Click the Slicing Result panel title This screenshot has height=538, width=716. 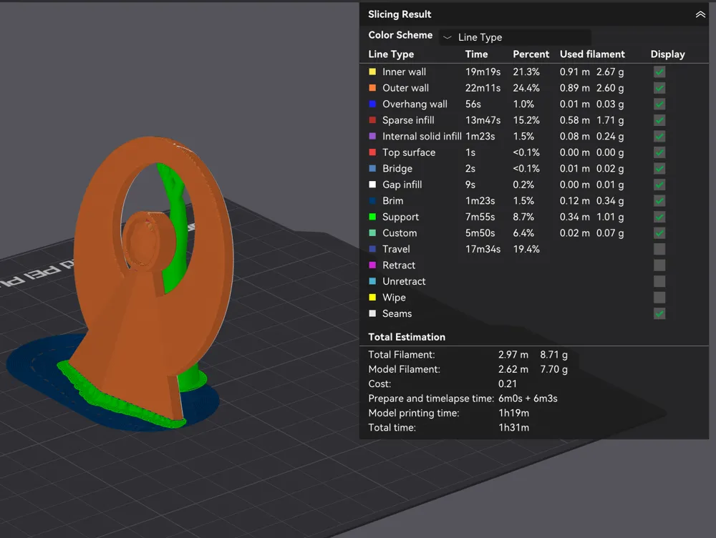click(400, 14)
